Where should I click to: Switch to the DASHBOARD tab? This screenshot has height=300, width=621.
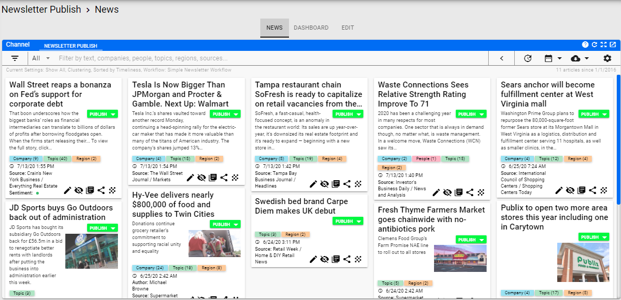311,28
